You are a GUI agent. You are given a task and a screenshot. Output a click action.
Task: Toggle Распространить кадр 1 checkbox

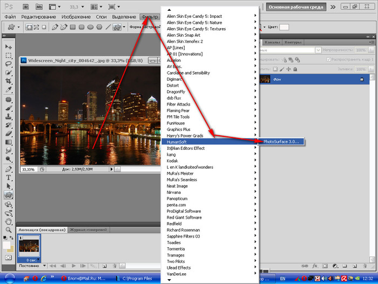[328, 60]
